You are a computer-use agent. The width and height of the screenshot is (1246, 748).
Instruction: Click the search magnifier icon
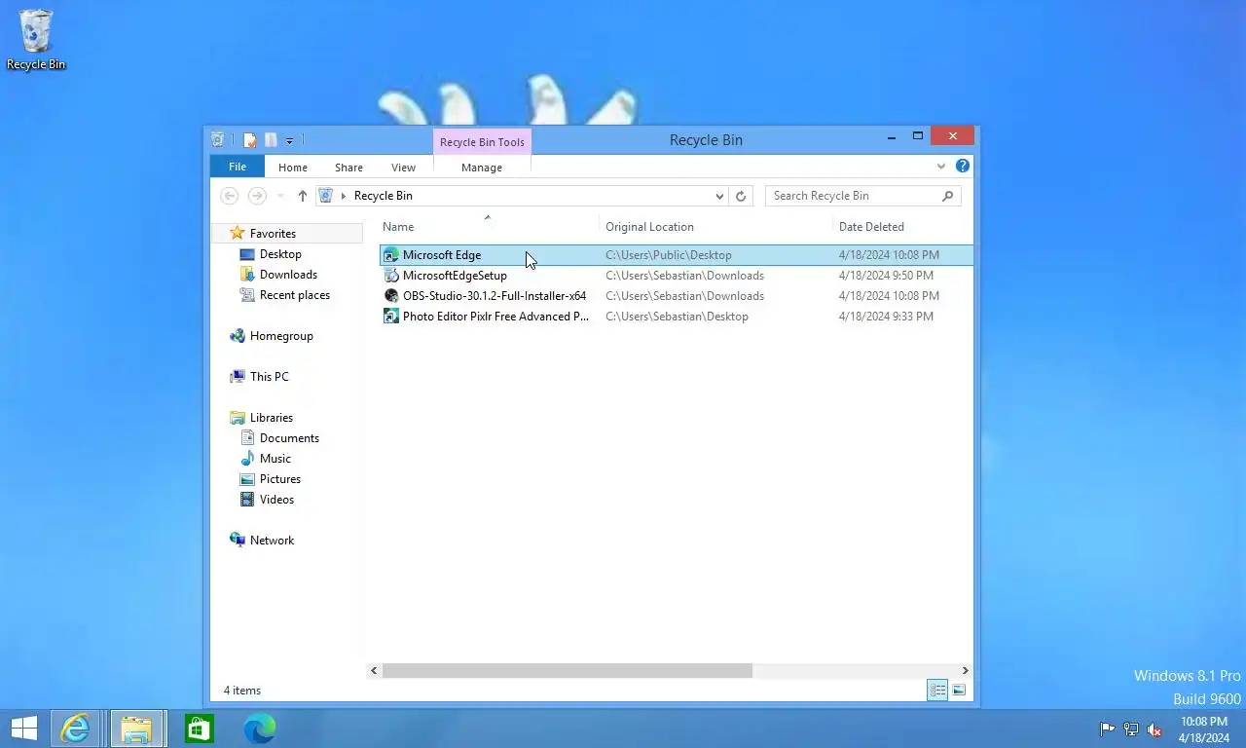coord(948,196)
